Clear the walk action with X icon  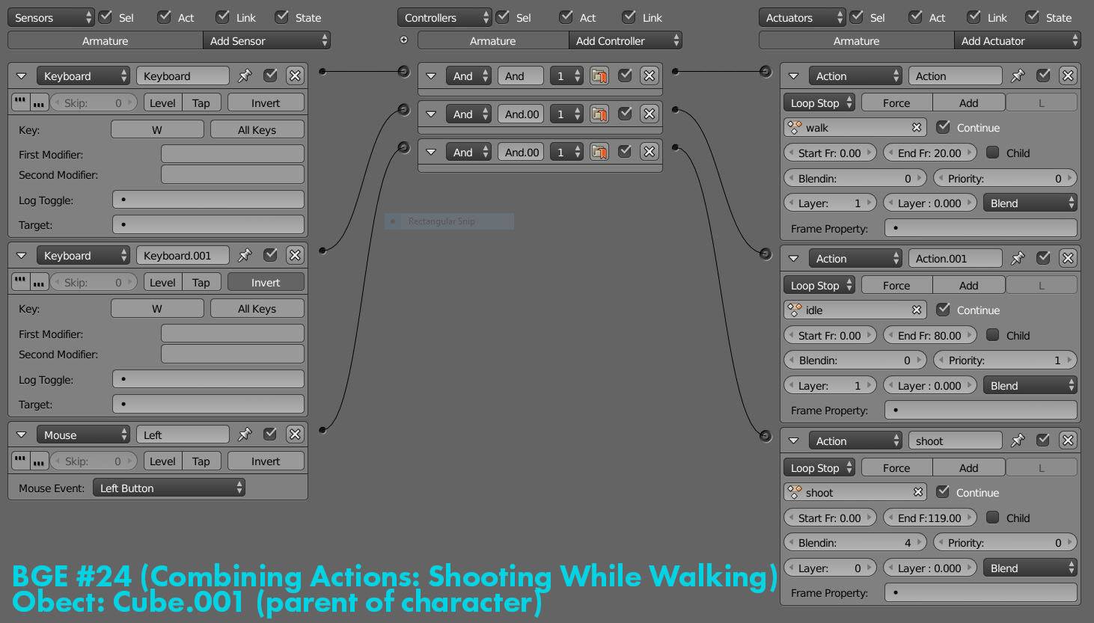click(917, 127)
